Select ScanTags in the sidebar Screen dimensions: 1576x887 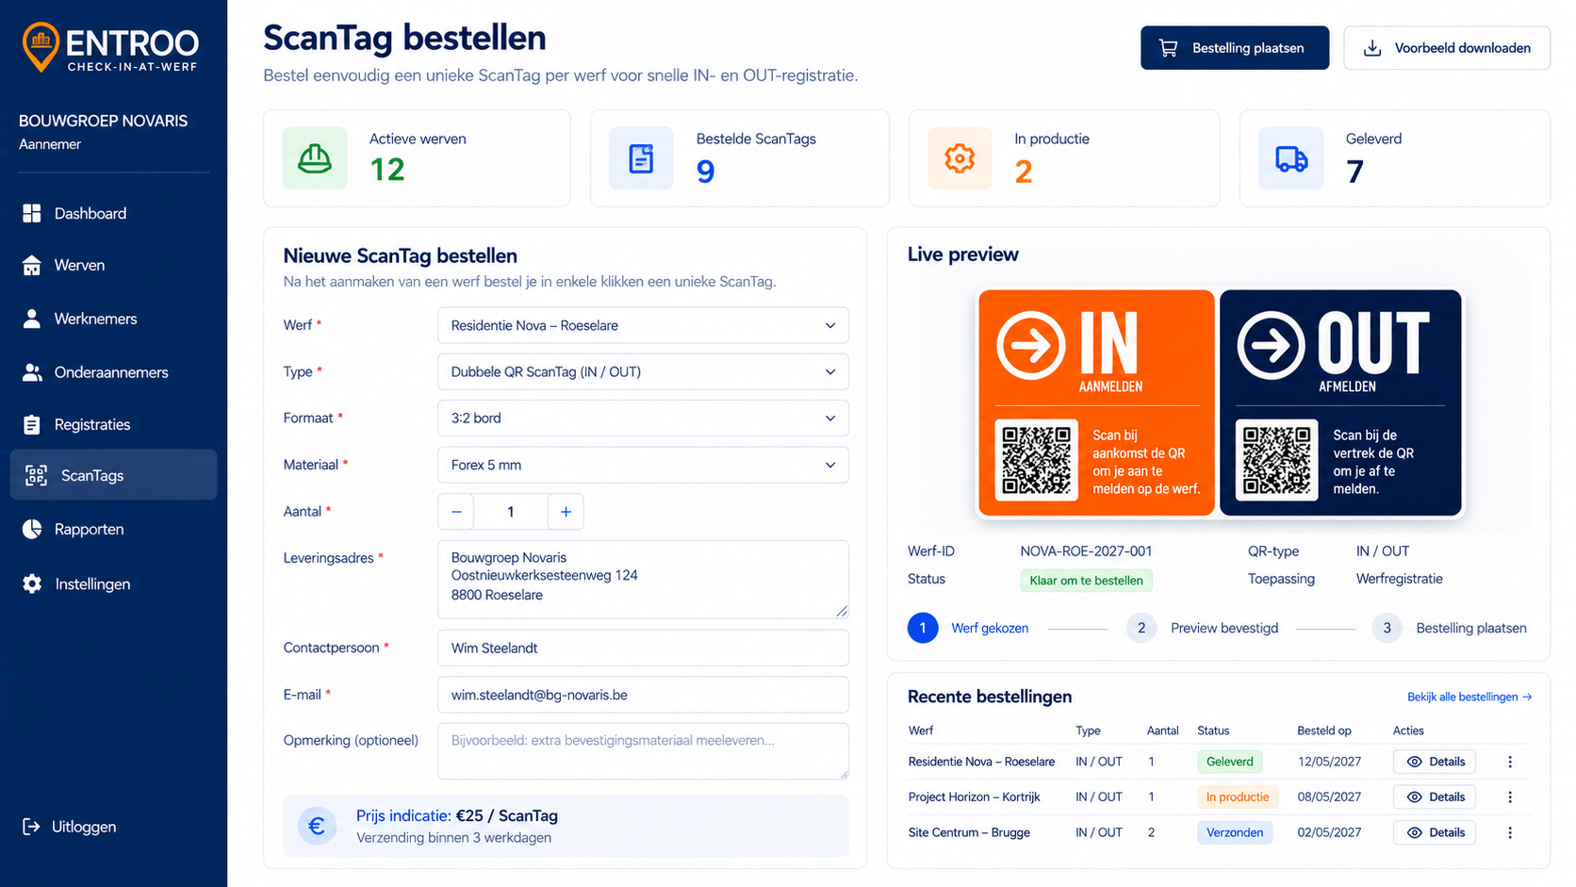pos(113,475)
